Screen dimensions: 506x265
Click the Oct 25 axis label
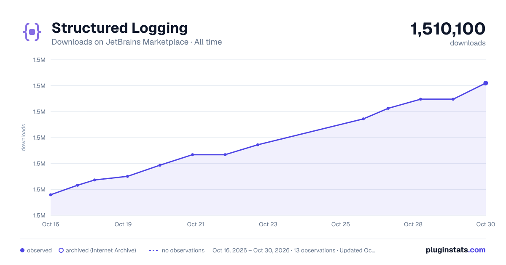(x=341, y=224)
